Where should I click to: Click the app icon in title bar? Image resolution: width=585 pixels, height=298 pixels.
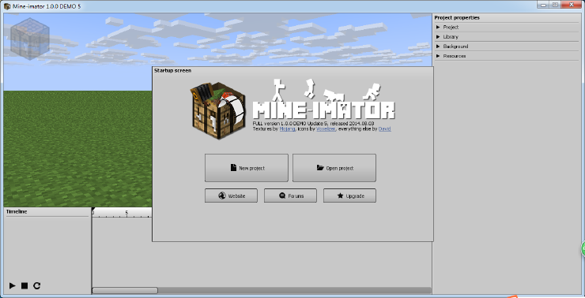click(7, 6)
